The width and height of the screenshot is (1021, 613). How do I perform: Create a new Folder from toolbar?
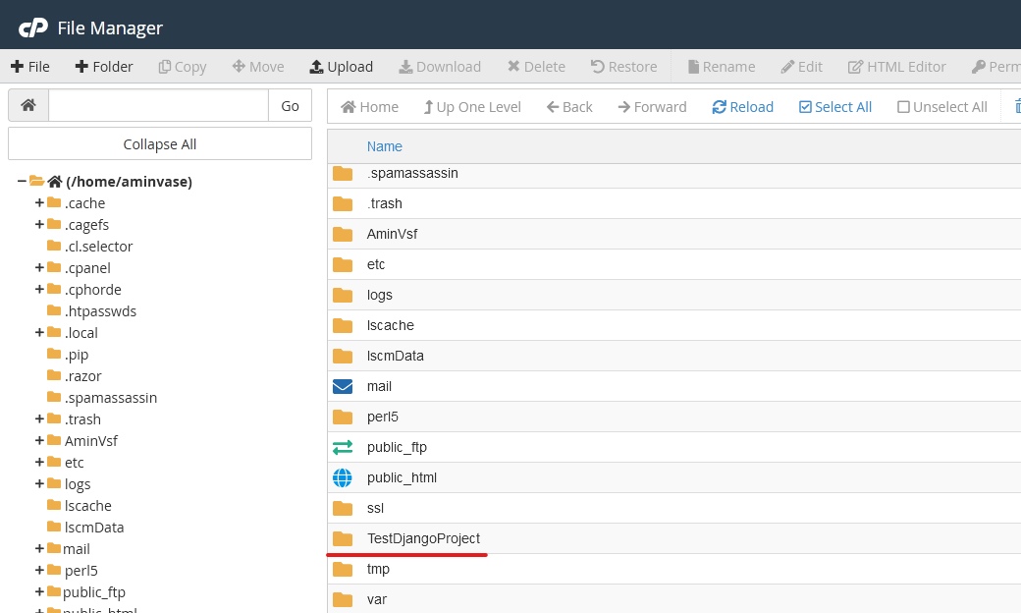(103, 67)
